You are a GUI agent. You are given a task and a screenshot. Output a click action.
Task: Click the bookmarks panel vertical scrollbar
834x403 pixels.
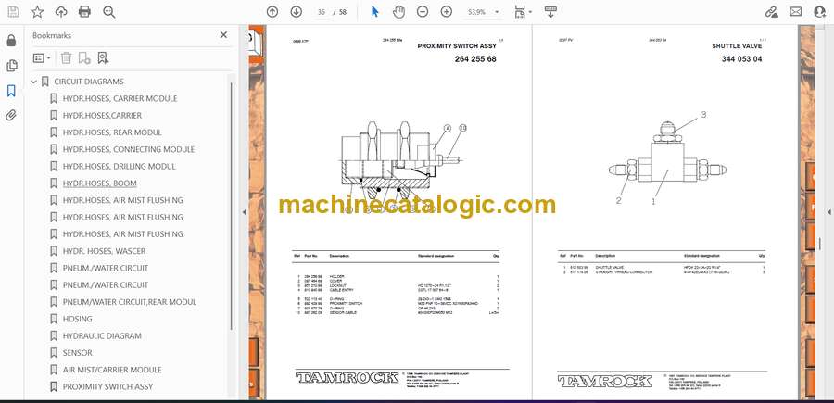pos(232,206)
